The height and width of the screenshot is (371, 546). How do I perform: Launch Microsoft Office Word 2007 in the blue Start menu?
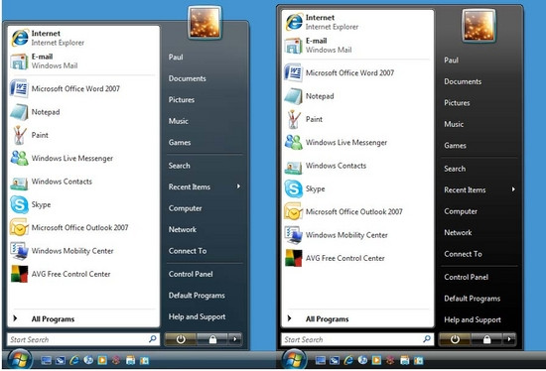83,88
